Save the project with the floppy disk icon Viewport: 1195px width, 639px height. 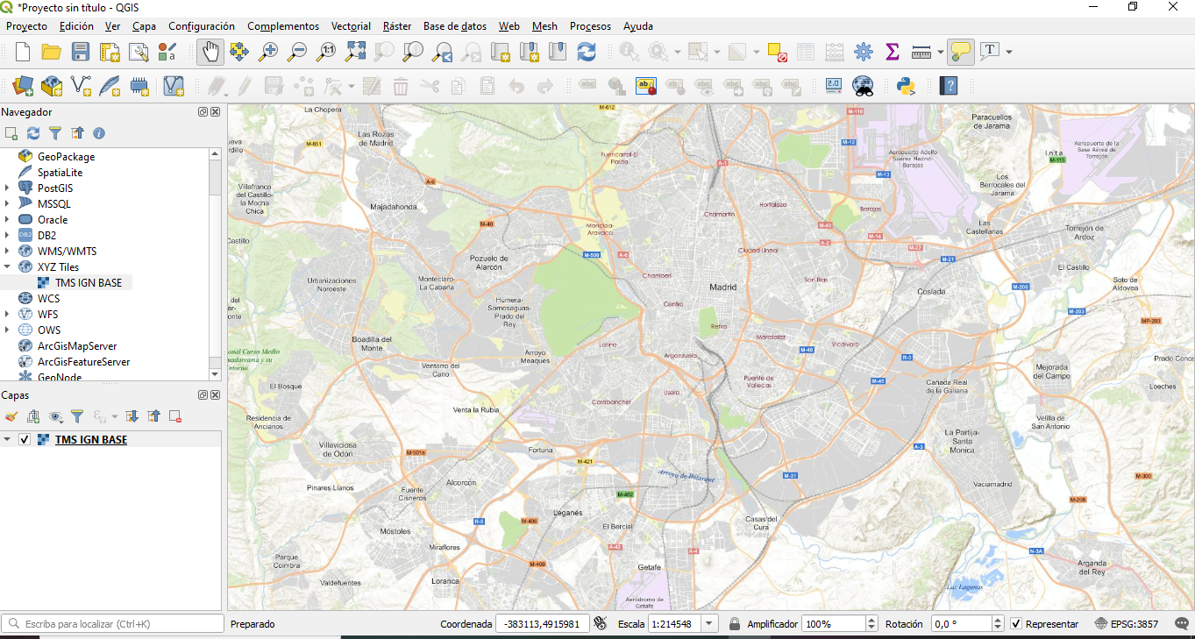point(81,52)
